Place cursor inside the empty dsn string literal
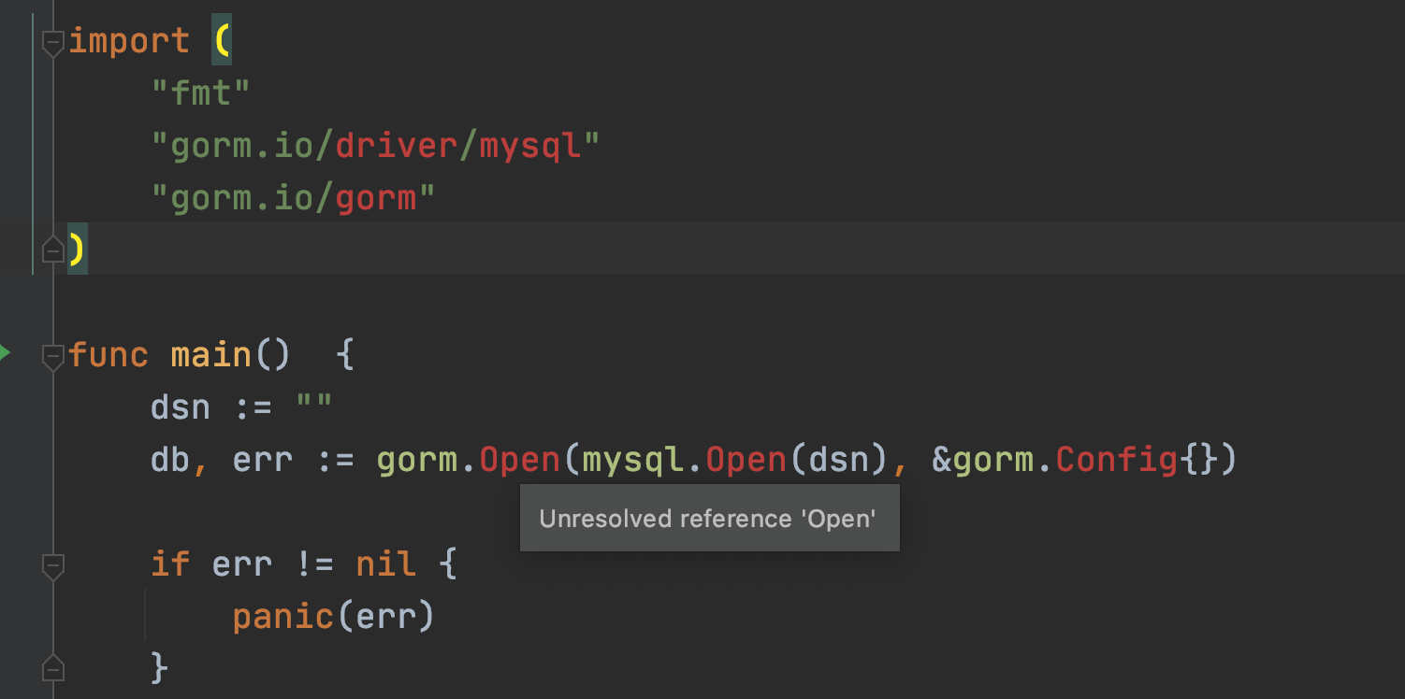The image size is (1405, 699). click(314, 407)
